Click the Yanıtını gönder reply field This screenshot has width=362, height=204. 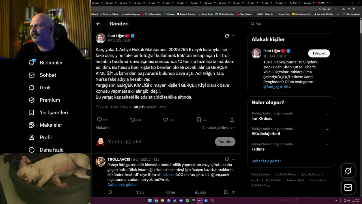[160, 142]
